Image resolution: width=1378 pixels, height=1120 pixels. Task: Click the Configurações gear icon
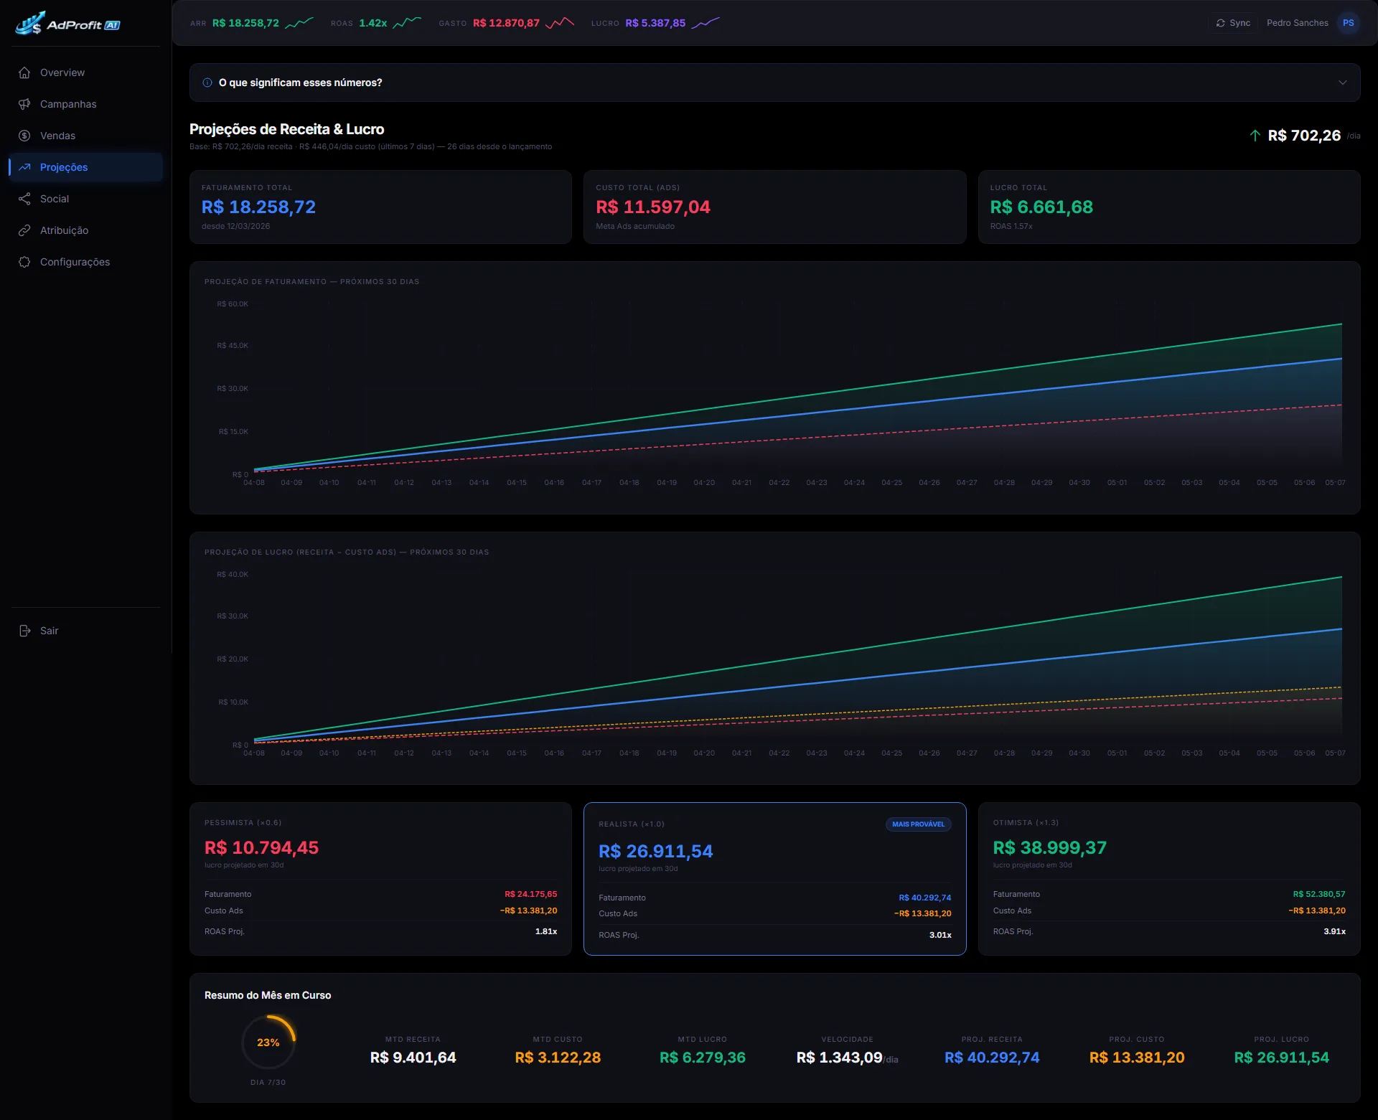(x=24, y=262)
